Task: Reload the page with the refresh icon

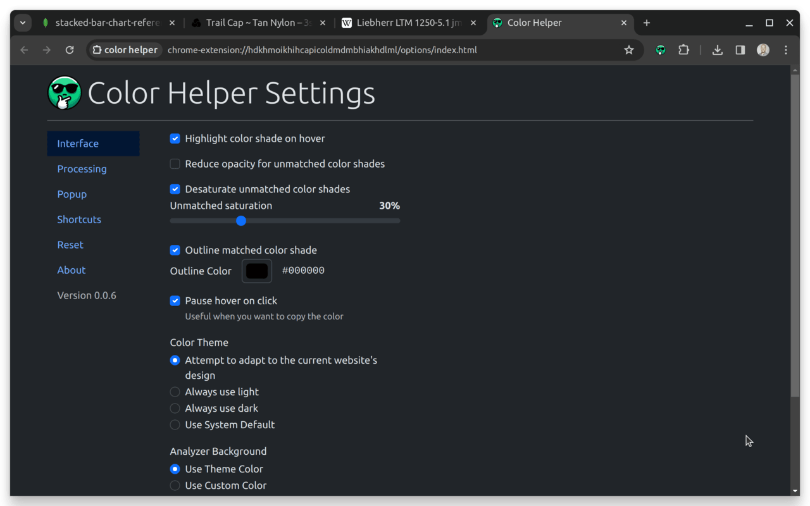Action: (70, 50)
